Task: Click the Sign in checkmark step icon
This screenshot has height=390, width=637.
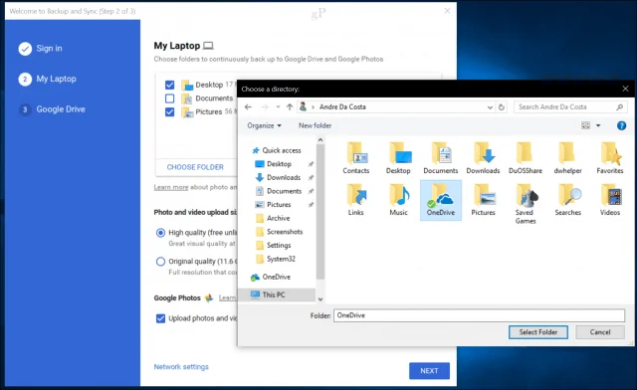Action: pyautogui.click(x=25, y=49)
